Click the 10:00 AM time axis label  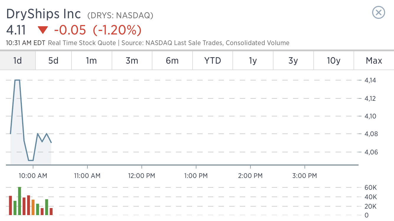tap(33, 176)
